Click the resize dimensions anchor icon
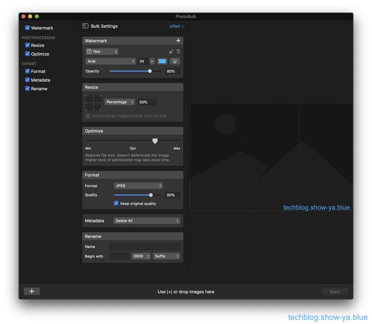 (x=93, y=102)
